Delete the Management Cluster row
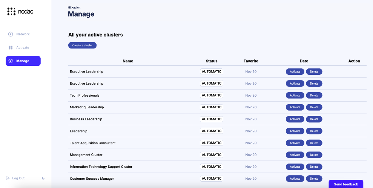Screen dimensions: 373x188 tap(314, 155)
